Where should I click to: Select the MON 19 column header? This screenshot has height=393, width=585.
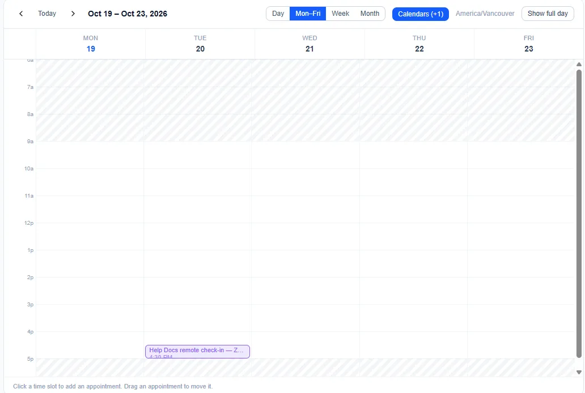click(91, 44)
